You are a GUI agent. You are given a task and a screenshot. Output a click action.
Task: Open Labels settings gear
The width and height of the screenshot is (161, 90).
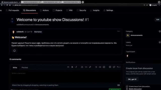click(160, 42)
